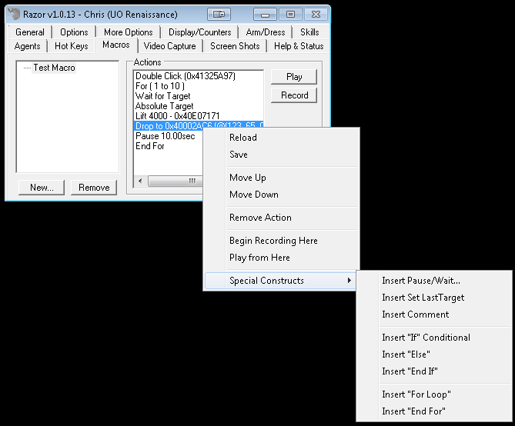Close the Razor window
Image resolution: width=515 pixels, height=426 pixels.
pyautogui.click(x=316, y=15)
